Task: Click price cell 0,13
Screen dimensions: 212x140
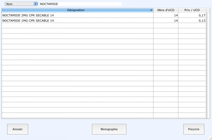Action: (192, 21)
